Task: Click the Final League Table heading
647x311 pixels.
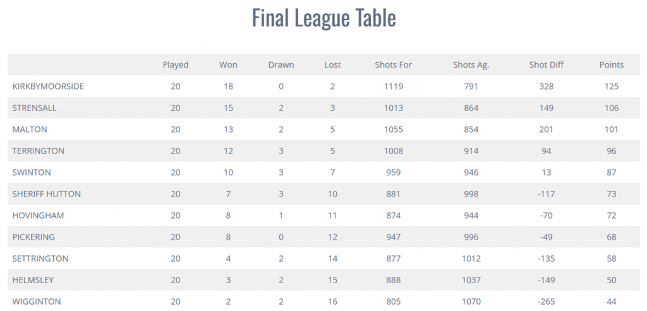Action: tap(324, 18)
